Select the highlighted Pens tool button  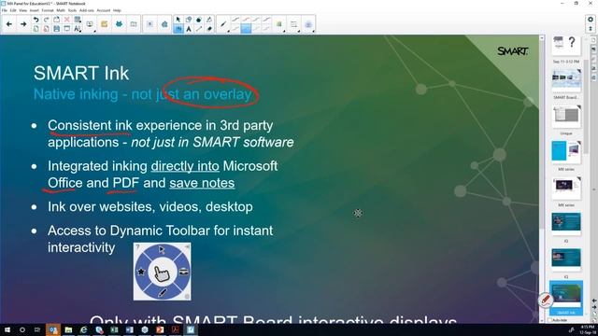coord(178,29)
